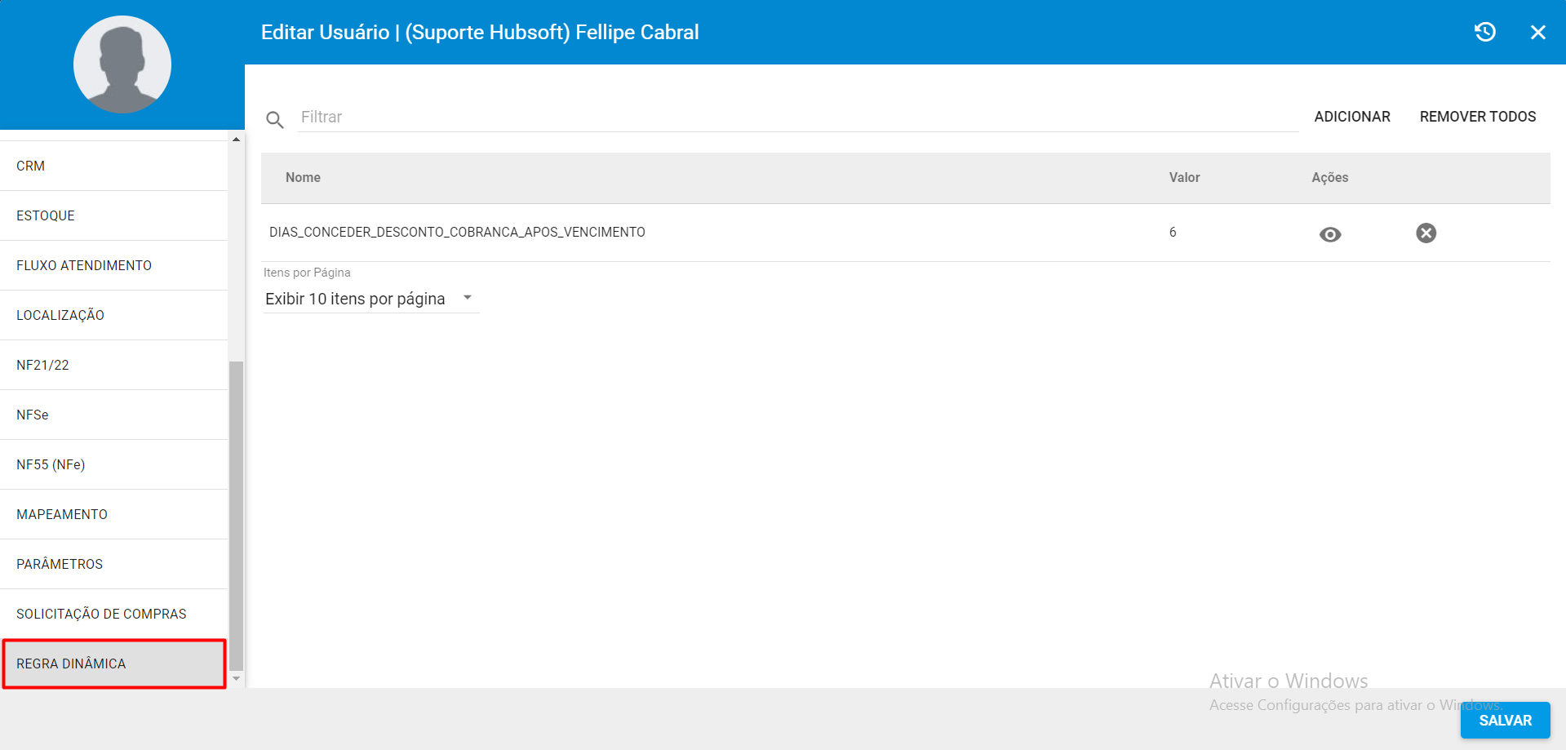Click REMOVER TODOS button
Viewport: 1566px width, 750px height.
(1477, 117)
